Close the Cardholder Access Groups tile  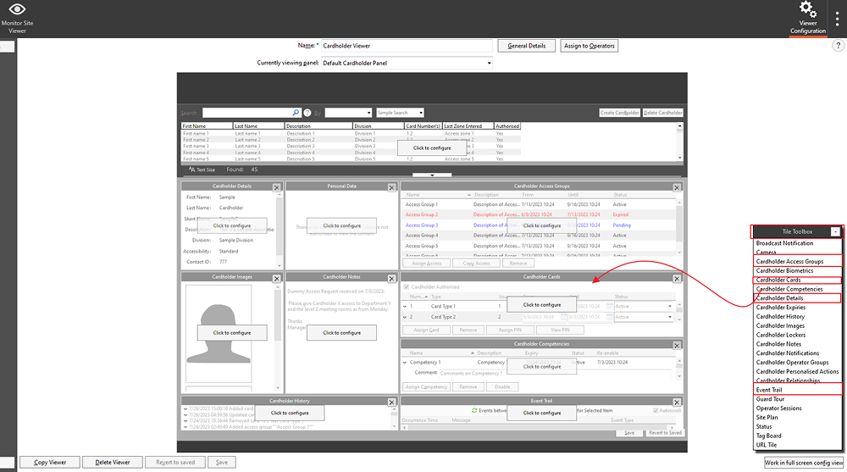coord(676,187)
